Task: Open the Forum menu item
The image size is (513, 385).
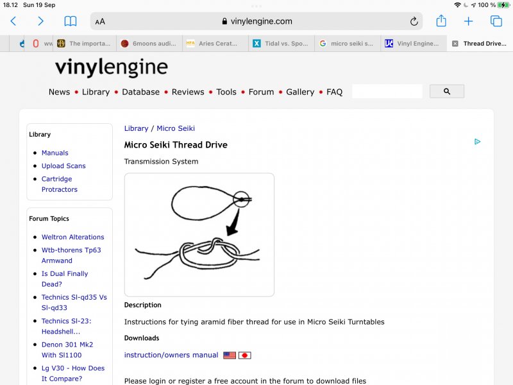Action: 261,92
